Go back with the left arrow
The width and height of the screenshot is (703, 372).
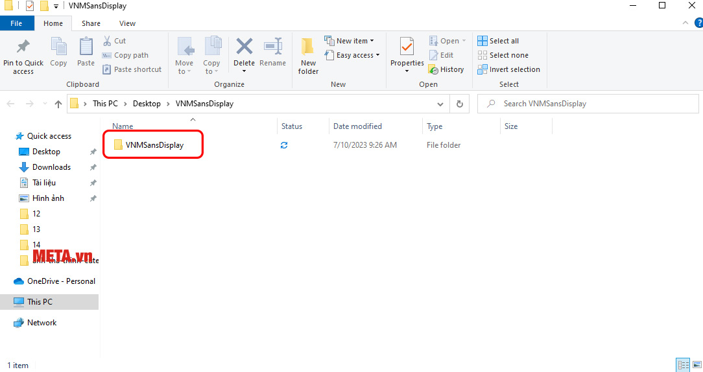click(11, 104)
